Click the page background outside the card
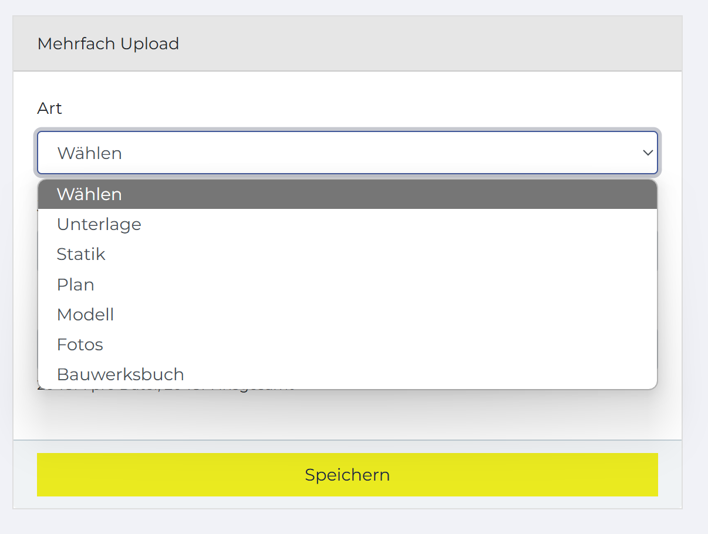 coord(696,264)
